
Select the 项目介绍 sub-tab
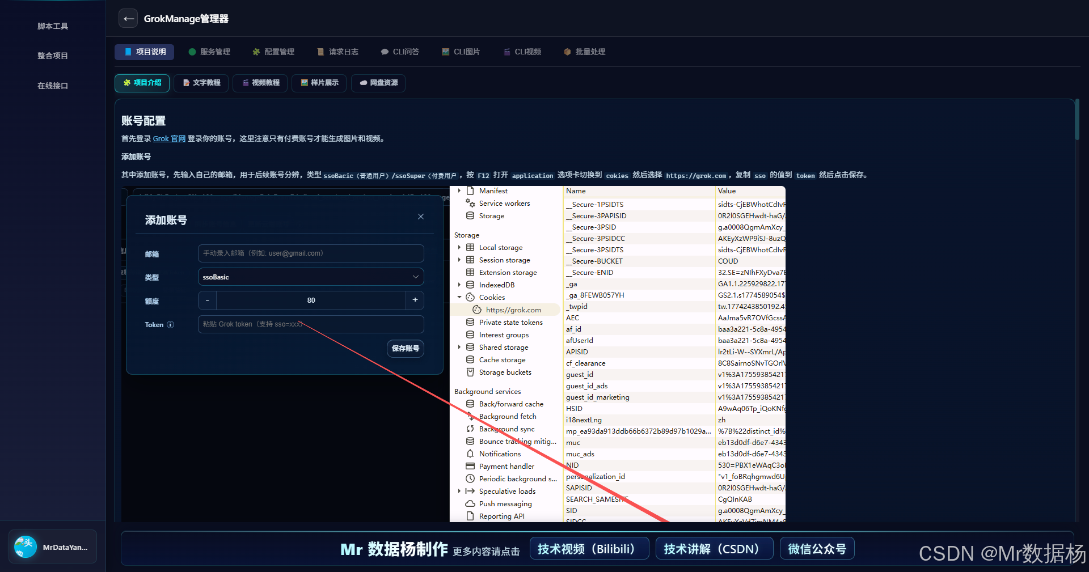point(142,83)
